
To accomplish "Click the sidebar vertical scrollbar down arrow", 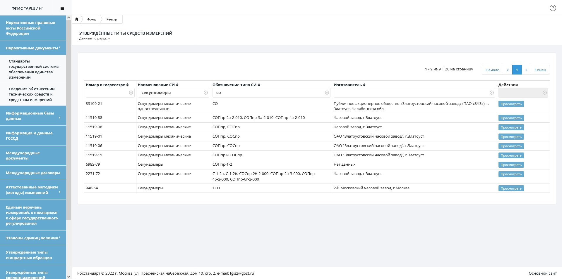I will (68, 276).
